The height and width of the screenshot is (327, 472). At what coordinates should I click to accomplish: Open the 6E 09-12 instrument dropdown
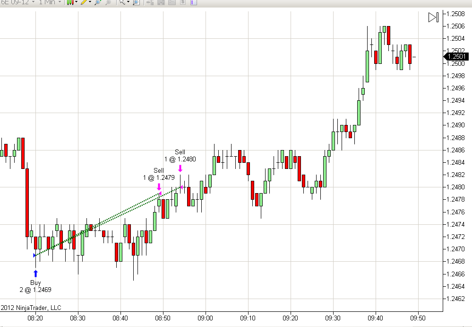point(17,2)
